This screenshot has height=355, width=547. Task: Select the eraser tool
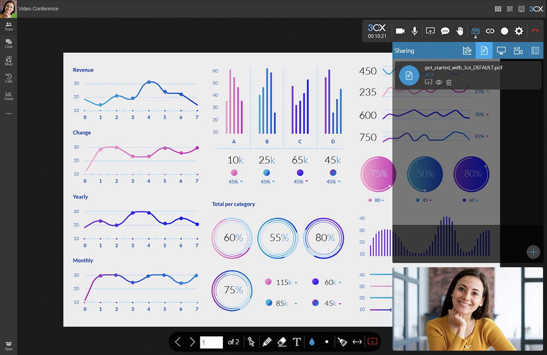(282, 342)
